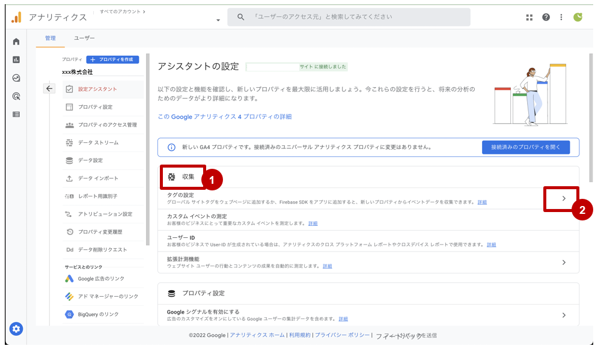This screenshot has width=598, height=352.
Task: Switch to the ユーザー tab
Action: 84,38
